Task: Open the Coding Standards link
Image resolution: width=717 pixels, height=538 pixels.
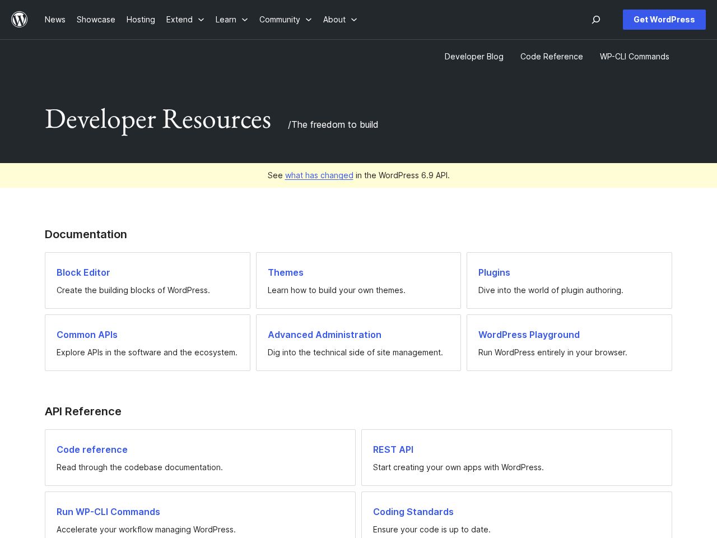Action: (x=413, y=512)
